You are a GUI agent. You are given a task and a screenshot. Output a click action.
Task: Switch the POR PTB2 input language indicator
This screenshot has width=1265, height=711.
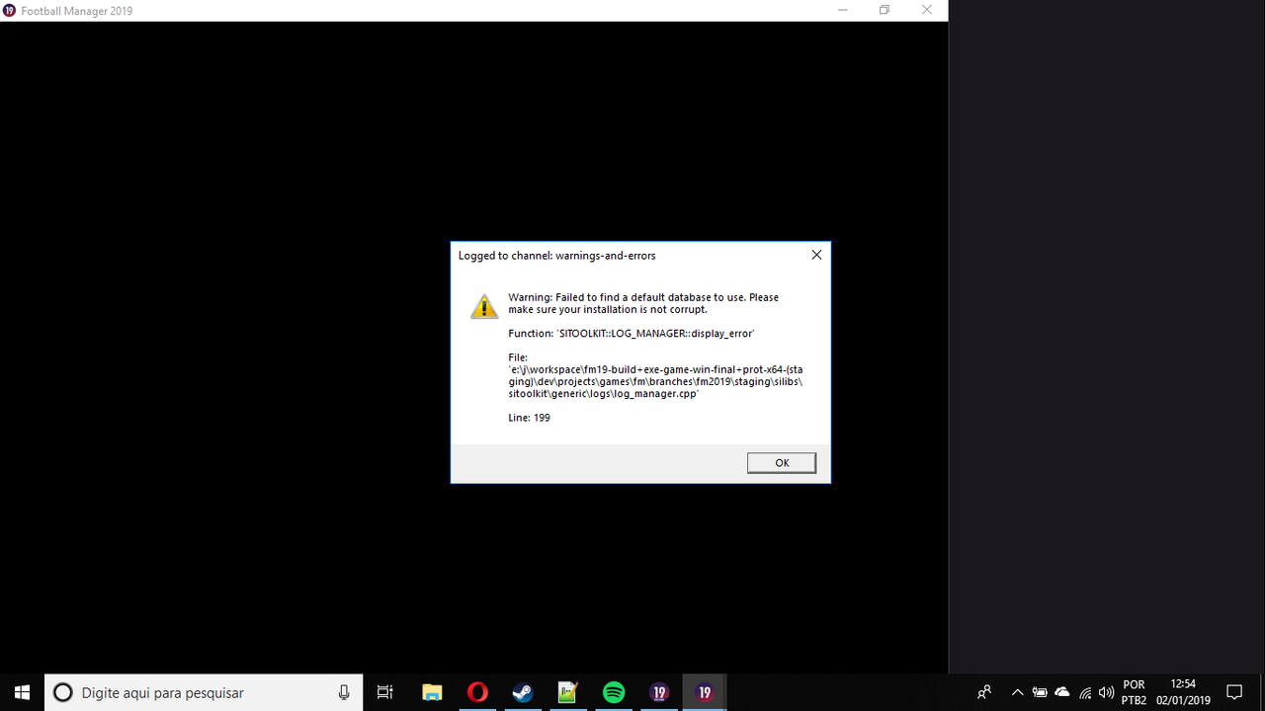[1135, 692]
